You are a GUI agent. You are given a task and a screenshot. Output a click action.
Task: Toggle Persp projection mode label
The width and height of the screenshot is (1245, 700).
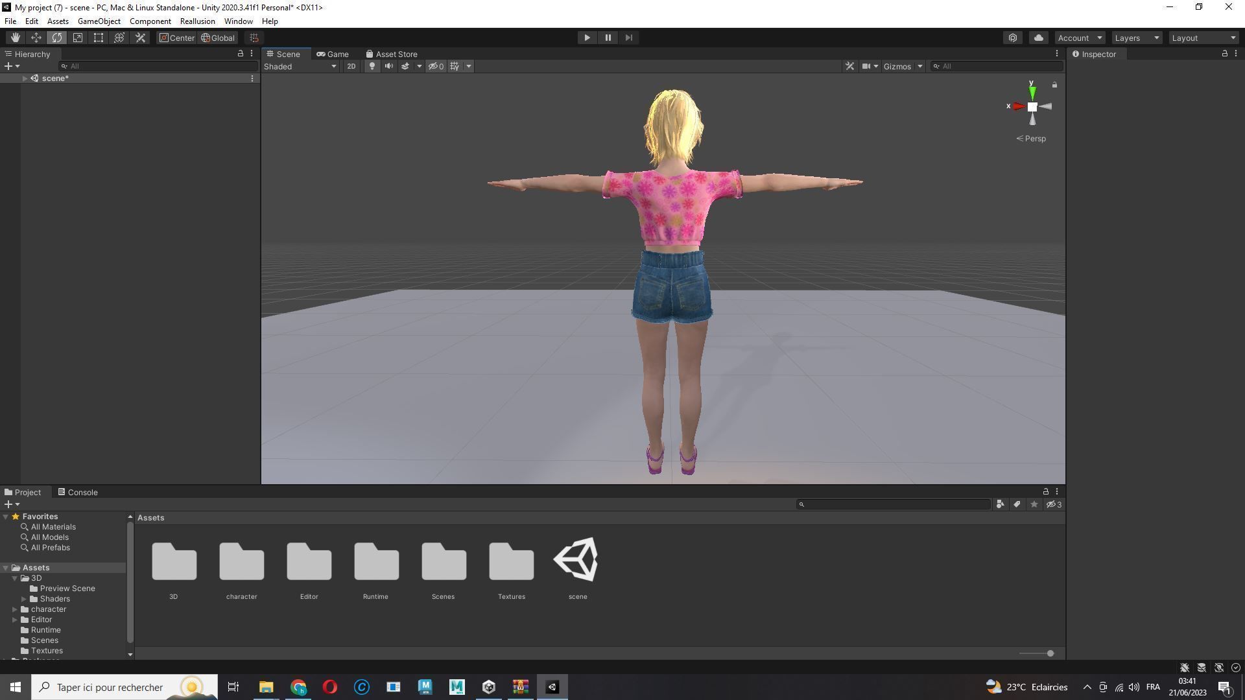1031,139
